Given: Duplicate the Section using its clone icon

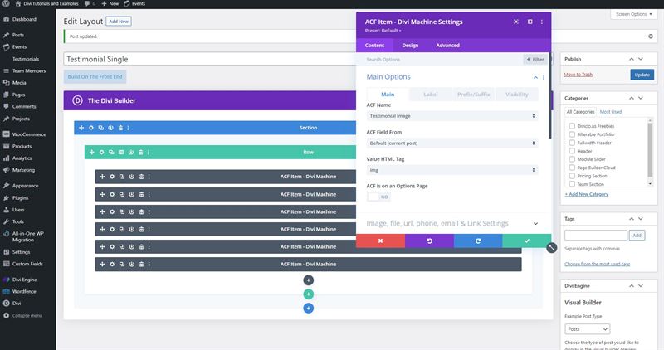Looking at the screenshot, I should (100, 128).
